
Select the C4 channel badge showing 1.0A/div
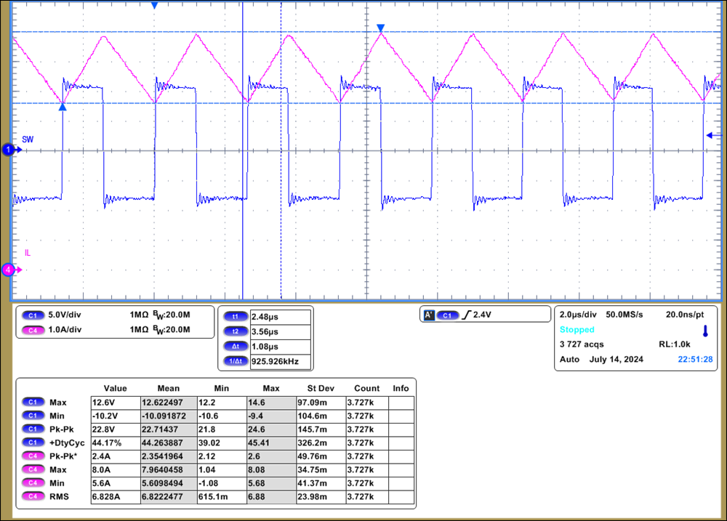33,330
